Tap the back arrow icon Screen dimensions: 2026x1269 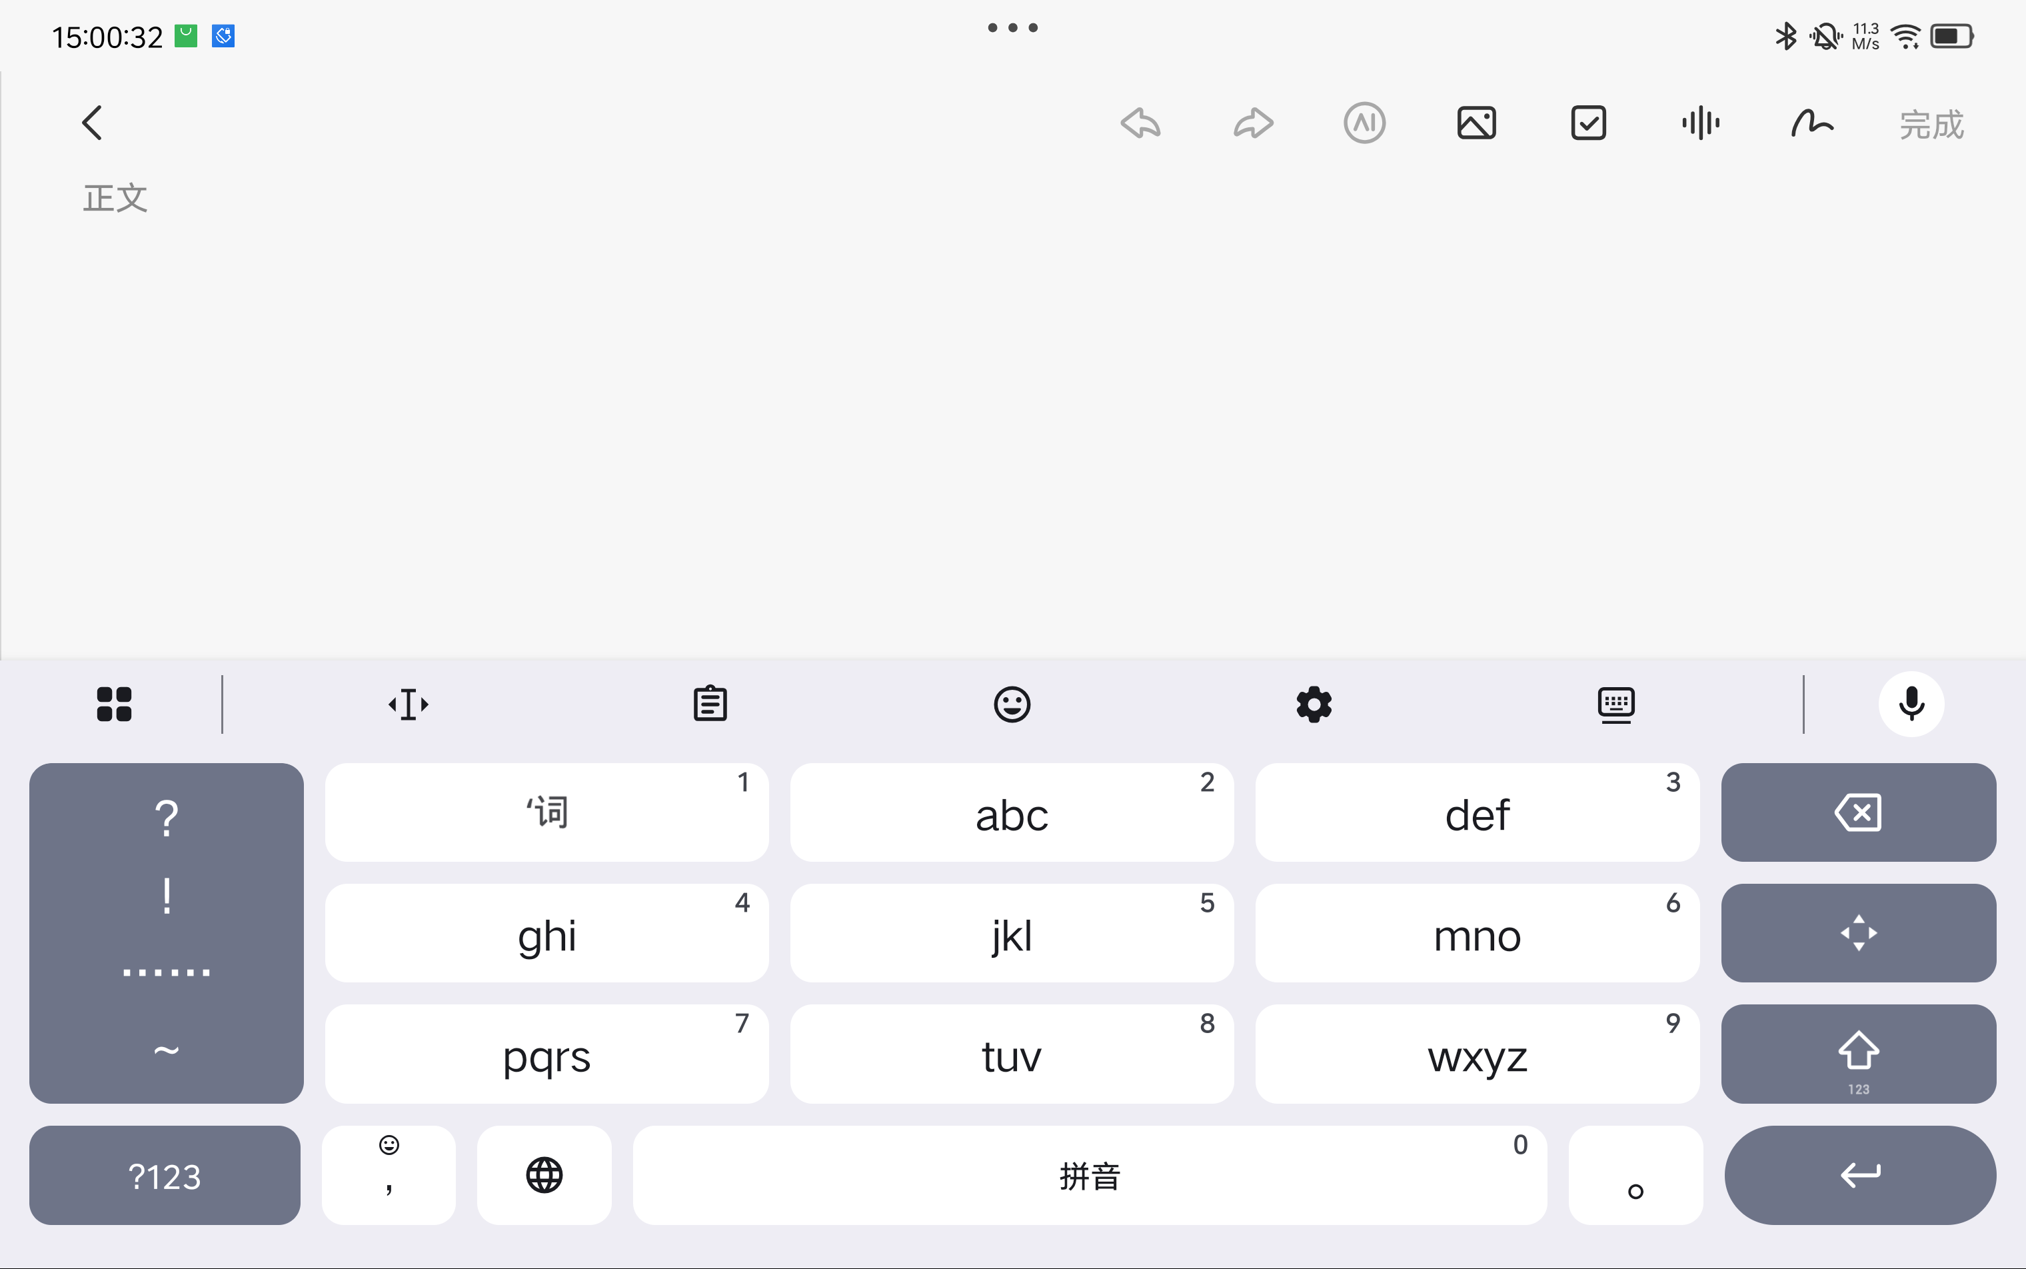pos(93,123)
